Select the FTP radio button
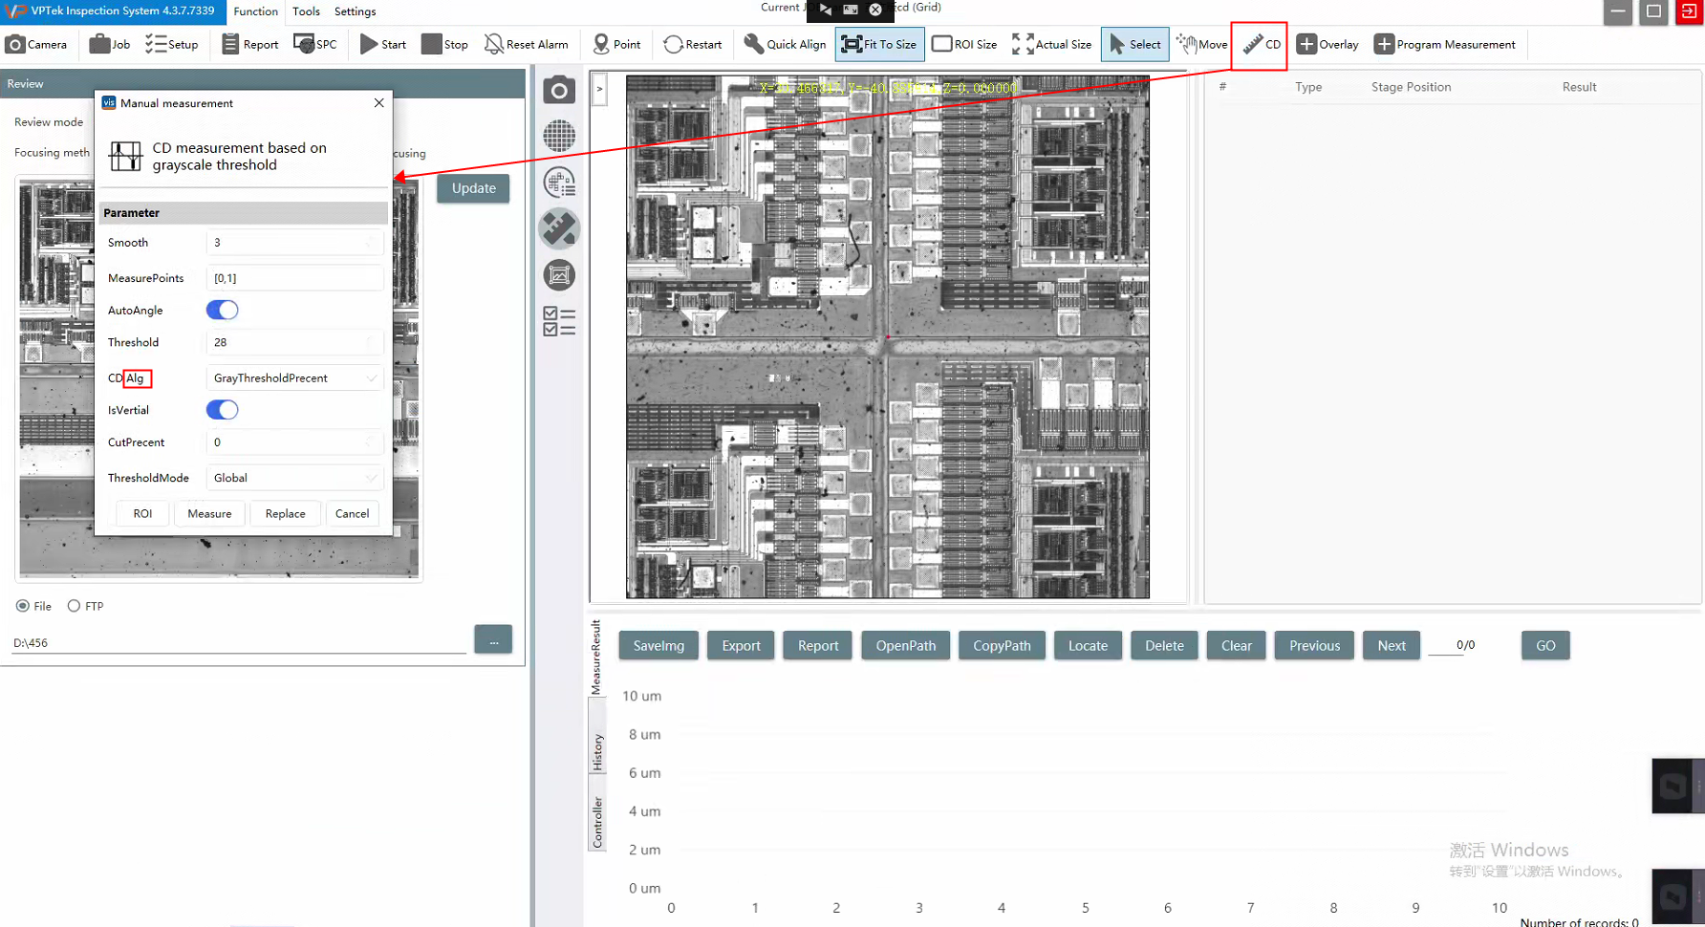The image size is (1705, 927). pyautogui.click(x=74, y=606)
